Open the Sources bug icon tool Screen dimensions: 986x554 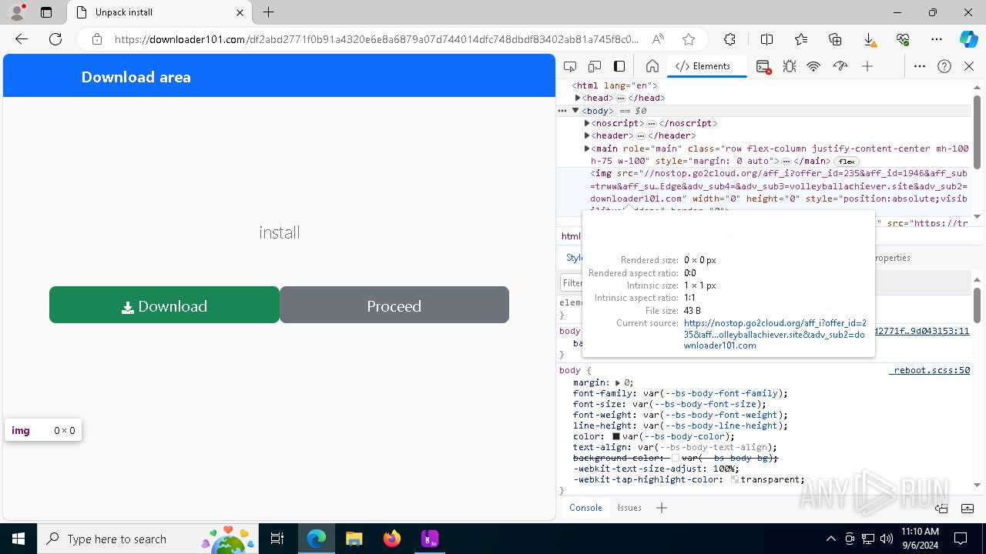coord(789,66)
